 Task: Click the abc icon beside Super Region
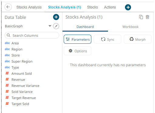point(7,61)
